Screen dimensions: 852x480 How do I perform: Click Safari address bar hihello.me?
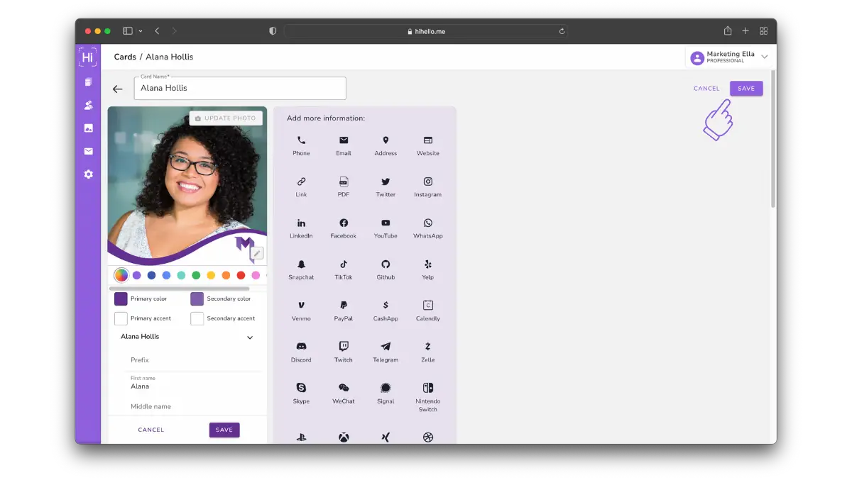pos(426,31)
